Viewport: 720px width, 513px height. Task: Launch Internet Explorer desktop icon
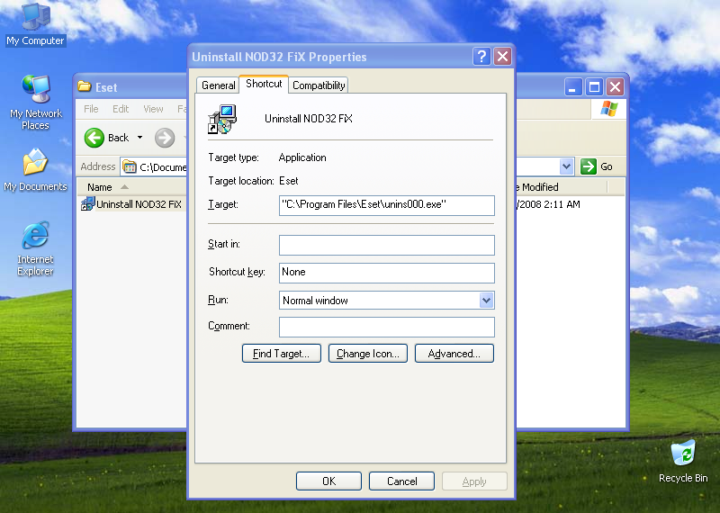pyautogui.click(x=35, y=249)
